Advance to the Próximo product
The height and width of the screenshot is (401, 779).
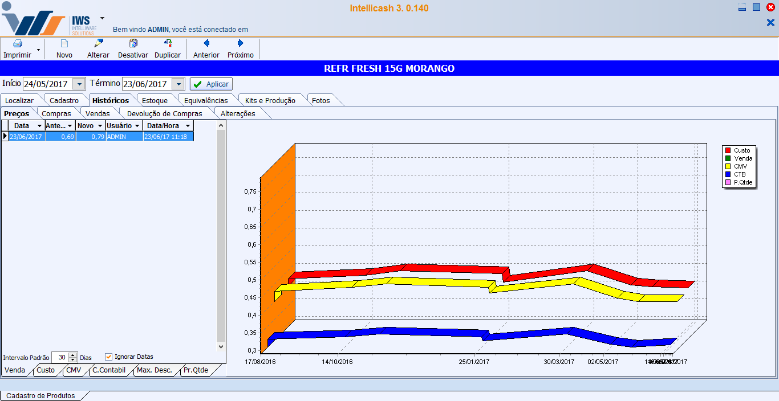(x=241, y=49)
